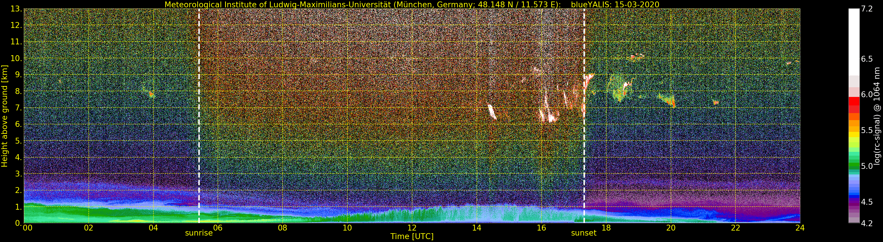
Task: Click time tick label '04'
Action: coord(153,228)
